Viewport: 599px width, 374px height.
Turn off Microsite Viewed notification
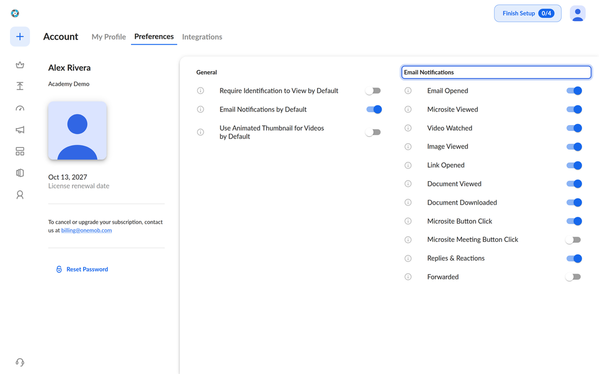click(x=574, y=109)
